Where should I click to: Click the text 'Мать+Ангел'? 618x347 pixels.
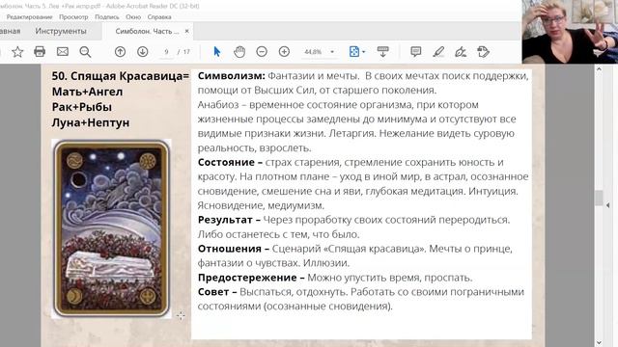pos(87,92)
